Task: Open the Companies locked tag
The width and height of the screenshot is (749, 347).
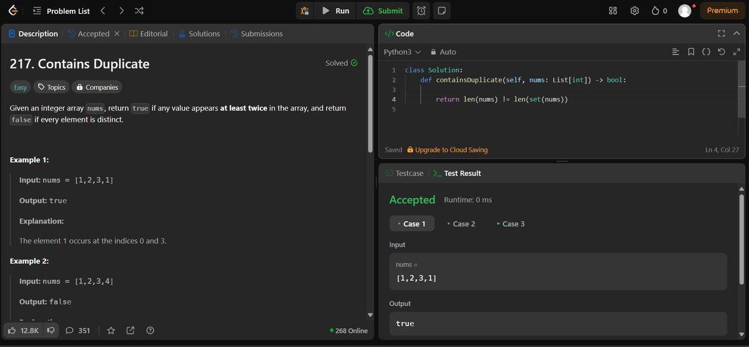Action: click(97, 87)
